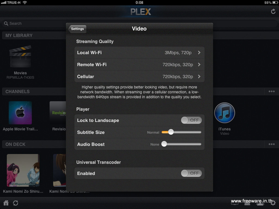
Task: Tap the sync arrows icon beside Home
Action: click(x=16, y=203)
